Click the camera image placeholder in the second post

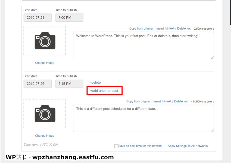click(45, 113)
